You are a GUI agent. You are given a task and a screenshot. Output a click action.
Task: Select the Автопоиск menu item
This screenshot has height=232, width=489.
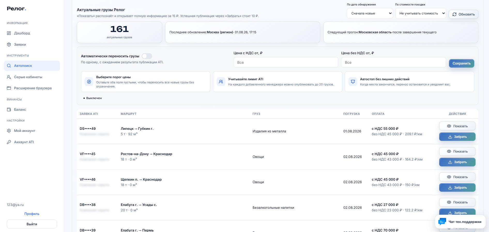32,66
